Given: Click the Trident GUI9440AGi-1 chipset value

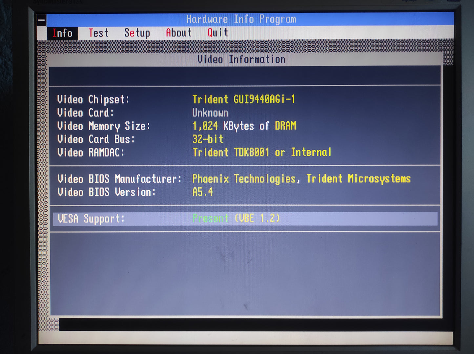Looking at the screenshot, I should [244, 99].
